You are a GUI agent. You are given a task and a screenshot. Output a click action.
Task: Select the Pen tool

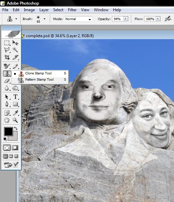coord(7,104)
